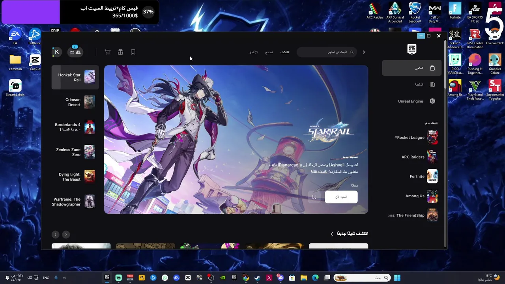The height and width of the screenshot is (284, 505).
Task: Launch ARC Raiders from quick launch list
Action: tap(419, 157)
